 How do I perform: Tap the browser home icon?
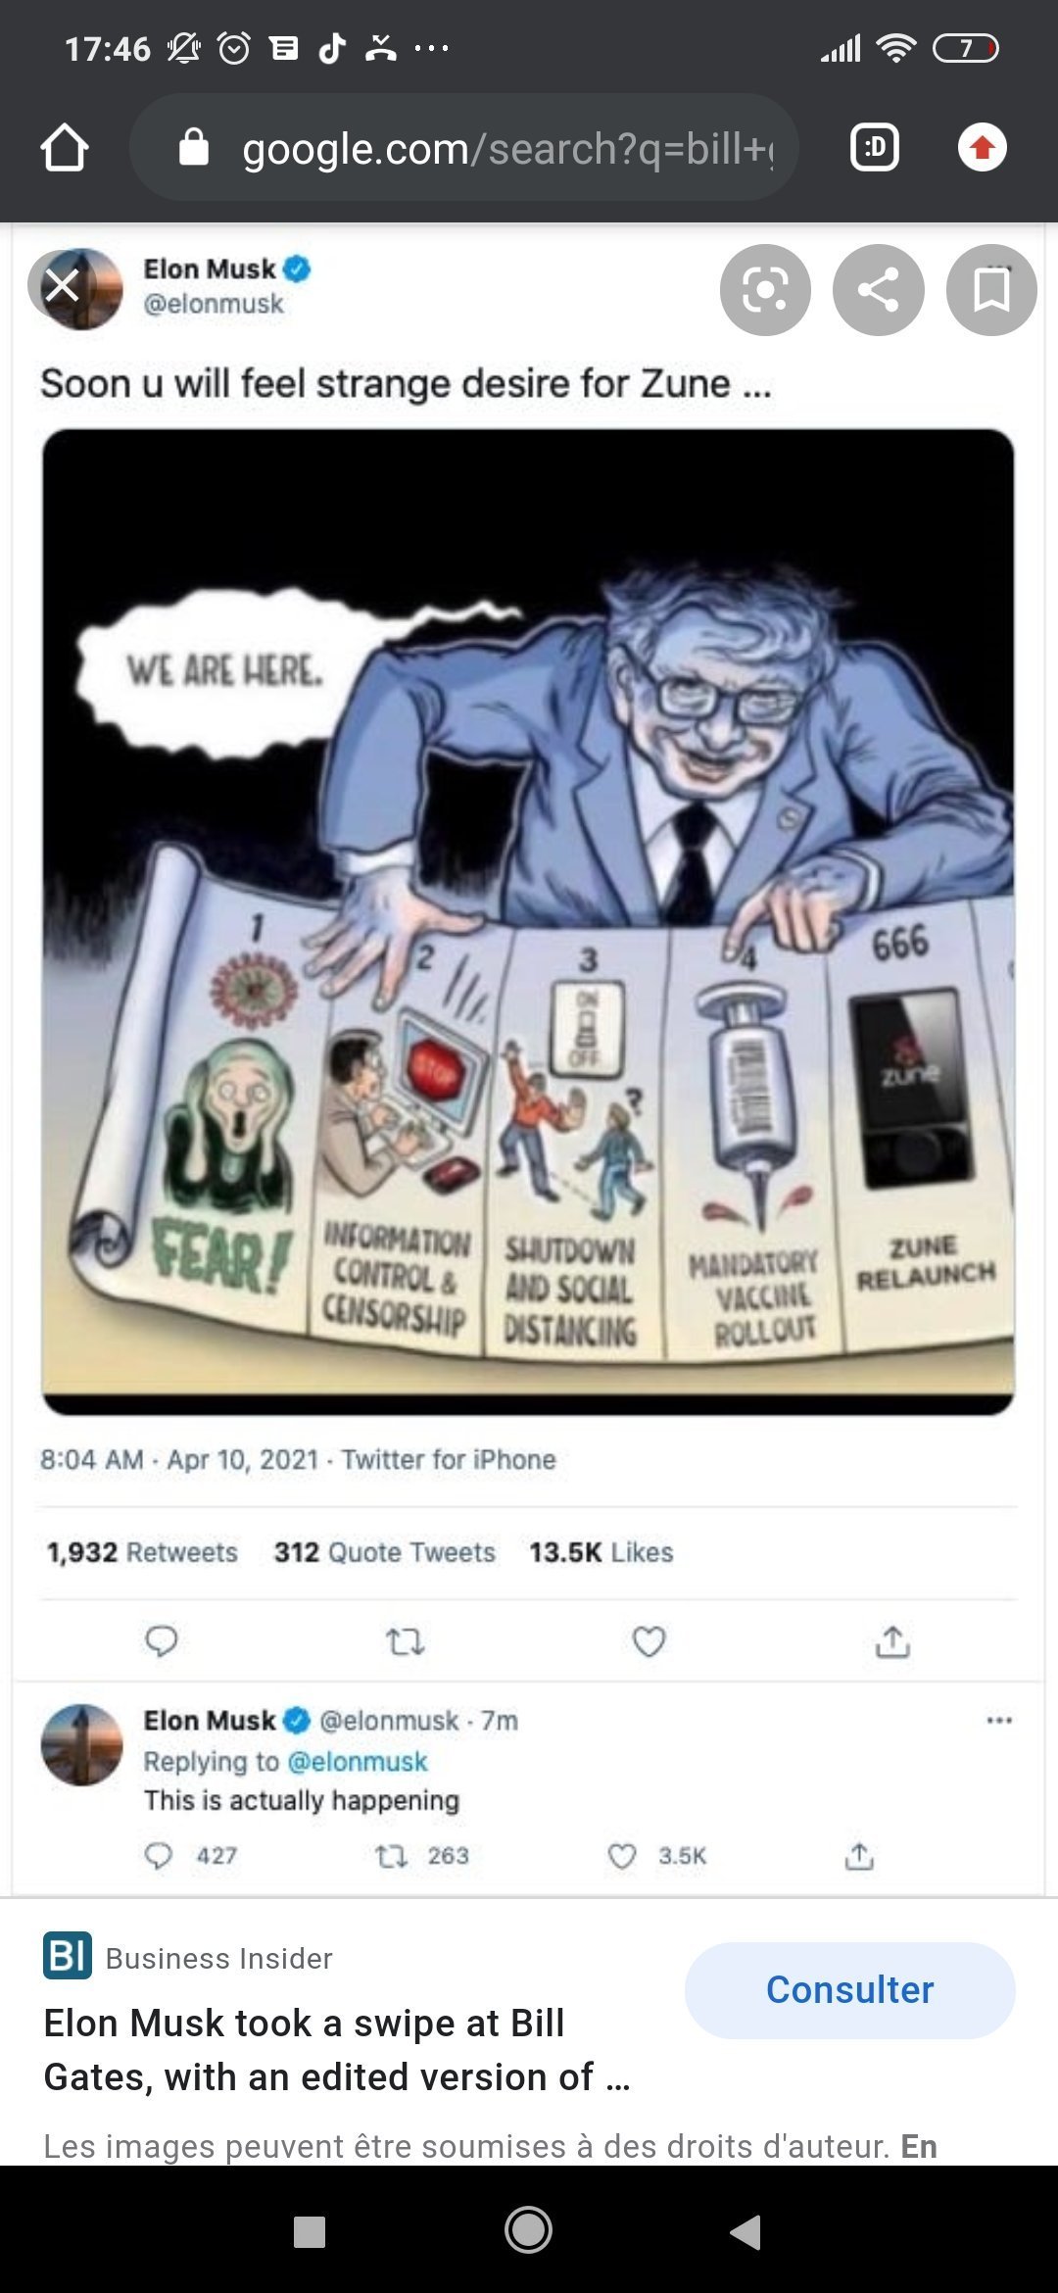point(65,148)
